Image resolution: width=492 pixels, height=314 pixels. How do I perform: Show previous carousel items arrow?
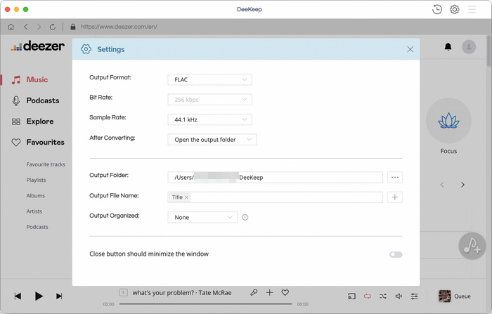click(x=442, y=185)
